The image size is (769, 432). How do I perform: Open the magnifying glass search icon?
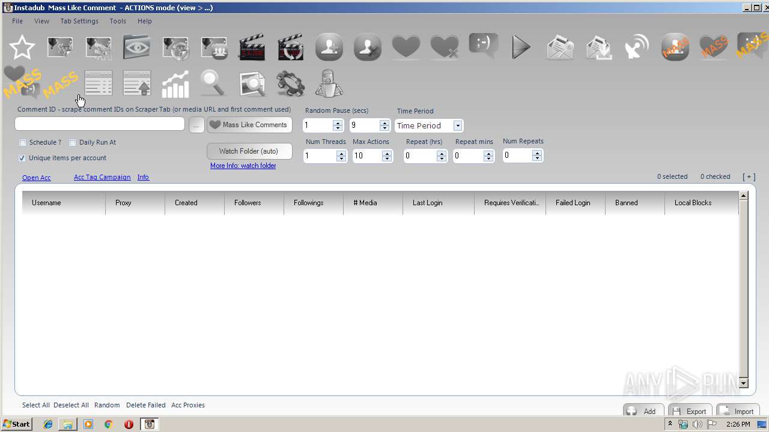(x=213, y=83)
